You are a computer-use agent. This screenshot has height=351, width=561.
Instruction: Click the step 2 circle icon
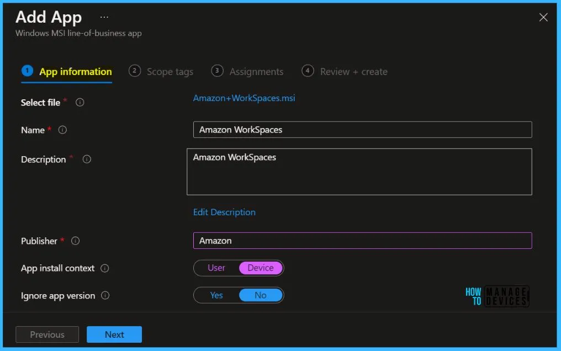[x=135, y=71]
